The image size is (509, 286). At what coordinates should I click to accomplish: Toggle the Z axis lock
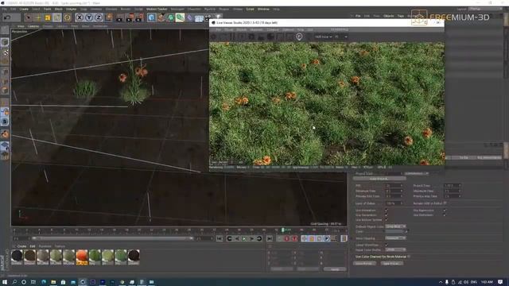[x=99, y=17]
